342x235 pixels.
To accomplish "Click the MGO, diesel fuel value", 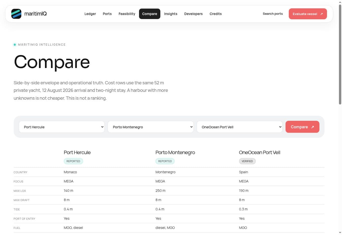I will coord(73,228).
